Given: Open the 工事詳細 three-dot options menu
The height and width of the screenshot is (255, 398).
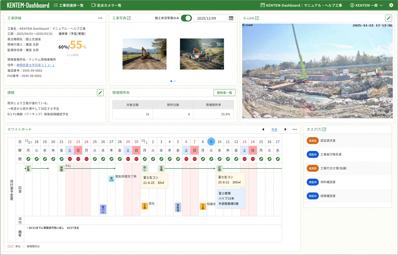Looking at the screenshot, I should click(x=100, y=18).
